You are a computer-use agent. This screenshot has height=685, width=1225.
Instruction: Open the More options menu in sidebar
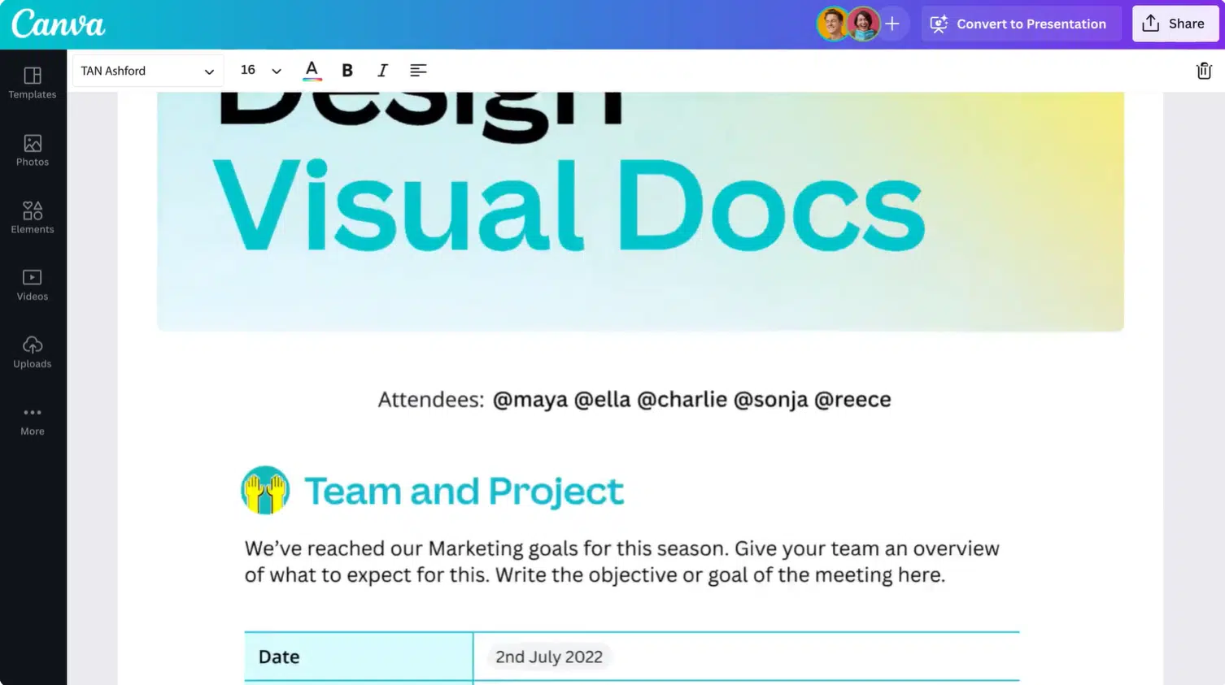coord(33,420)
